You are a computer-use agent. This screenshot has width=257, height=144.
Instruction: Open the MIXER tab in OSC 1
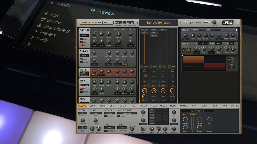[x=132, y=30]
